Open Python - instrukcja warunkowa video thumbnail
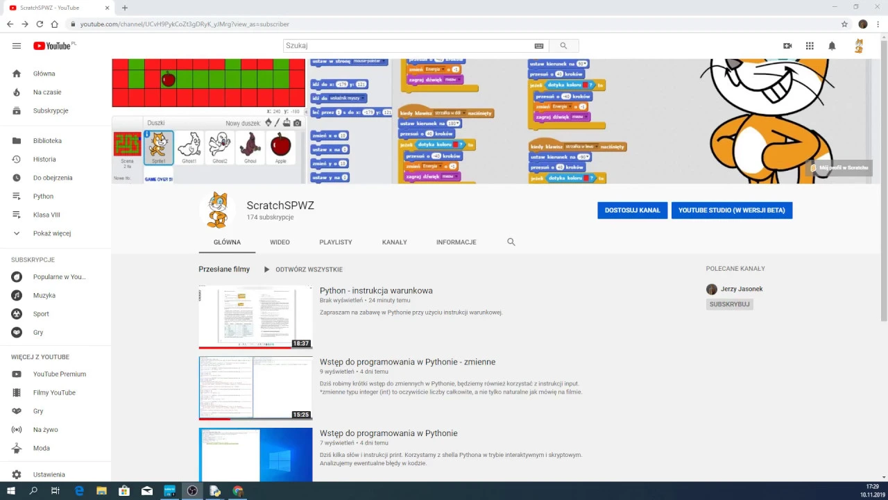The width and height of the screenshot is (888, 500). pos(255,317)
